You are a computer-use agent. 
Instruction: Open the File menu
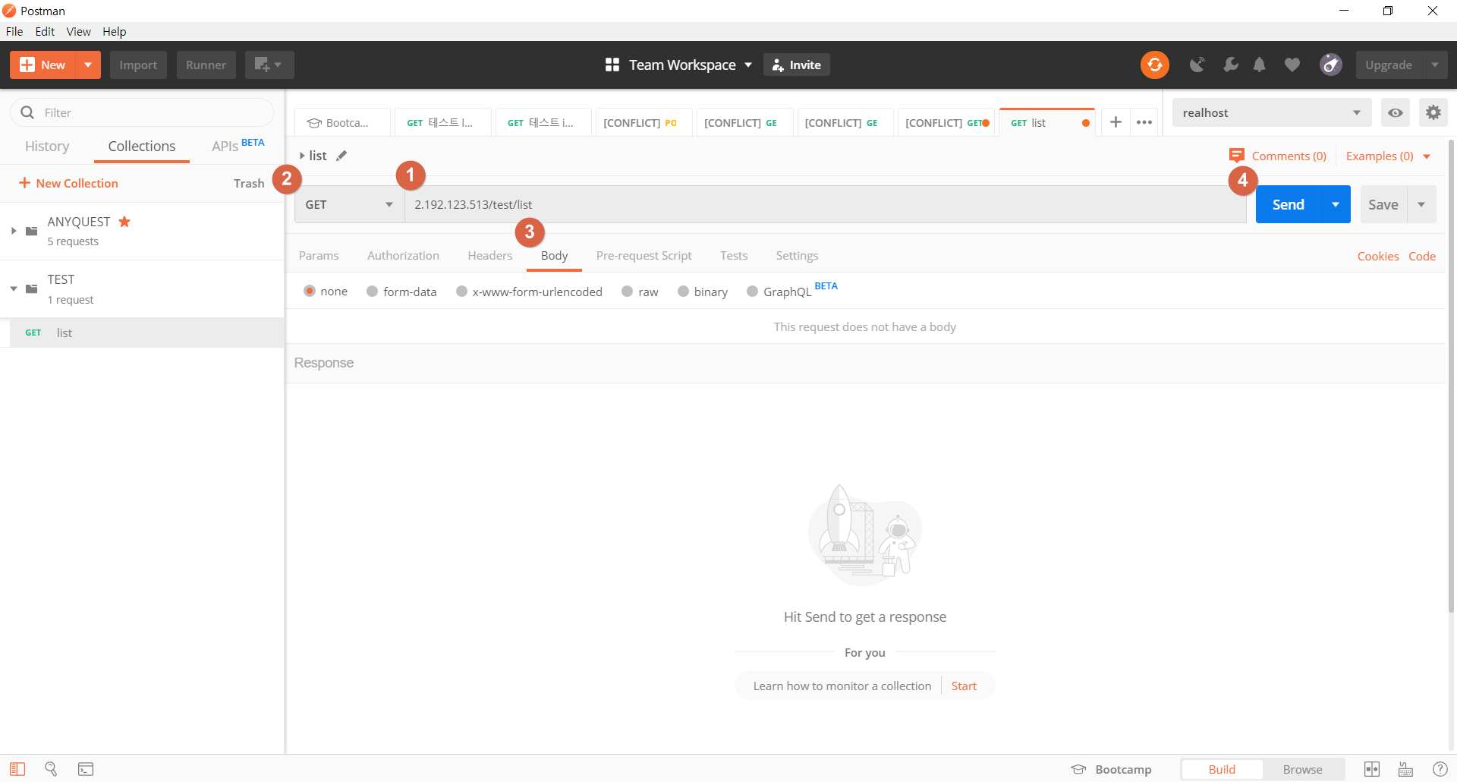tap(14, 31)
